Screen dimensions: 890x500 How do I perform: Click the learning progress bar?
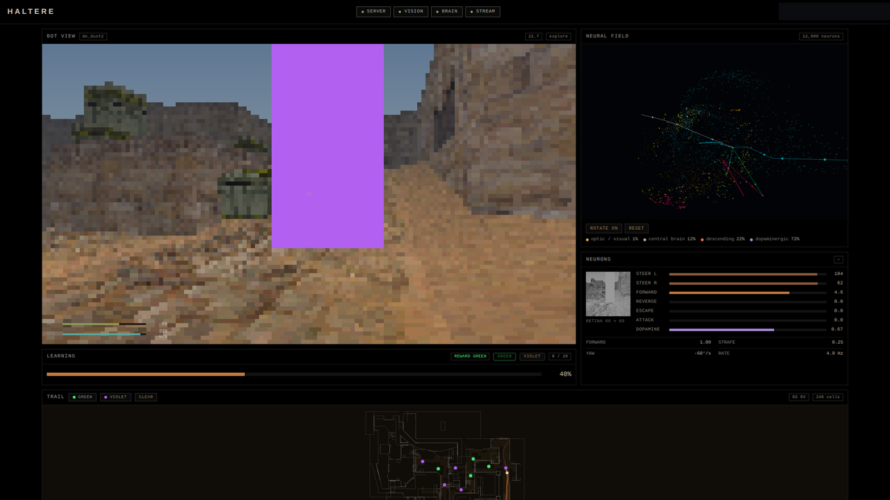coord(294,374)
